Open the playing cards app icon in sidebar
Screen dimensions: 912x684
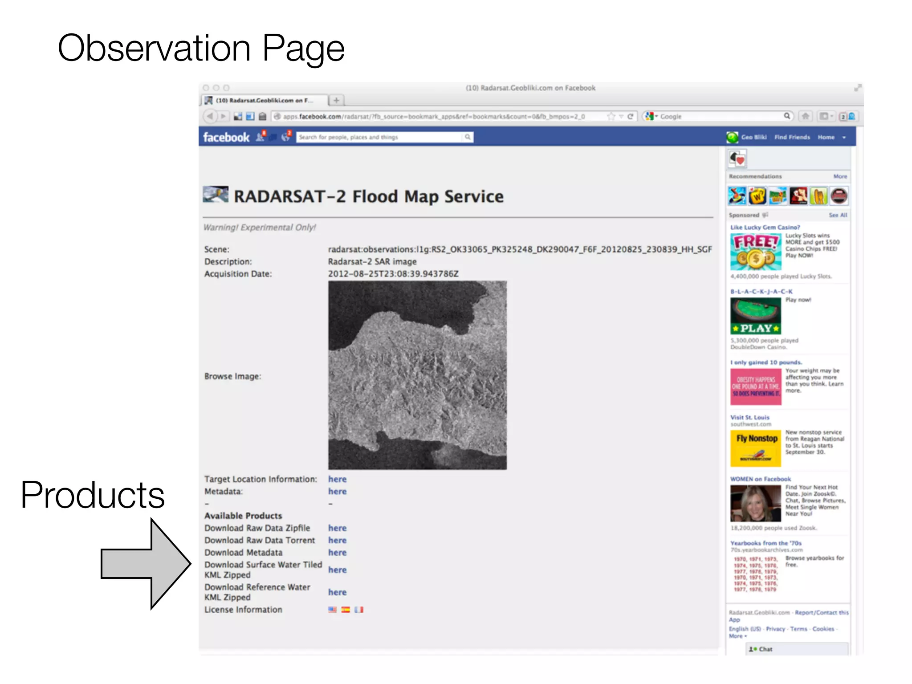click(737, 159)
